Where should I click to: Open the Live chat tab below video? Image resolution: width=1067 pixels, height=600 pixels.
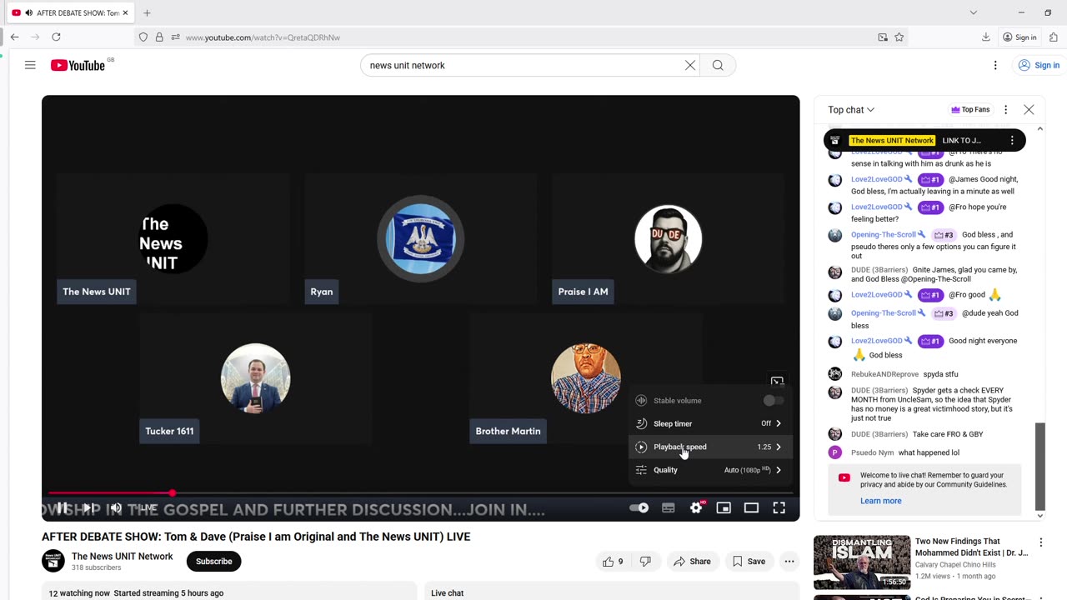448,592
